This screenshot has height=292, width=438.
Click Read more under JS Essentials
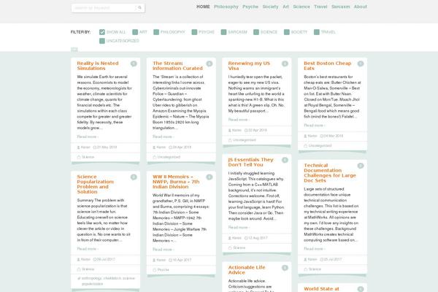coord(239,228)
